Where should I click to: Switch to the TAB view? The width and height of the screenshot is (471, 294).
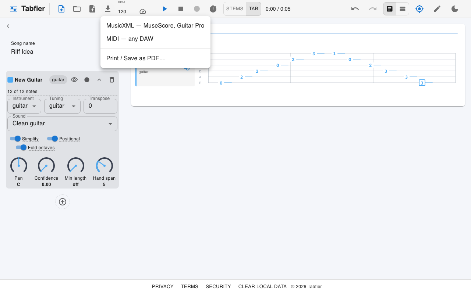254,9
